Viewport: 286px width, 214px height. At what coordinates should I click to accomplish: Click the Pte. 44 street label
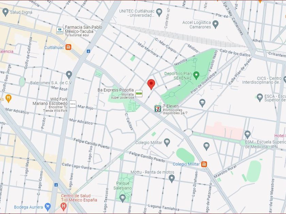click(222, 16)
